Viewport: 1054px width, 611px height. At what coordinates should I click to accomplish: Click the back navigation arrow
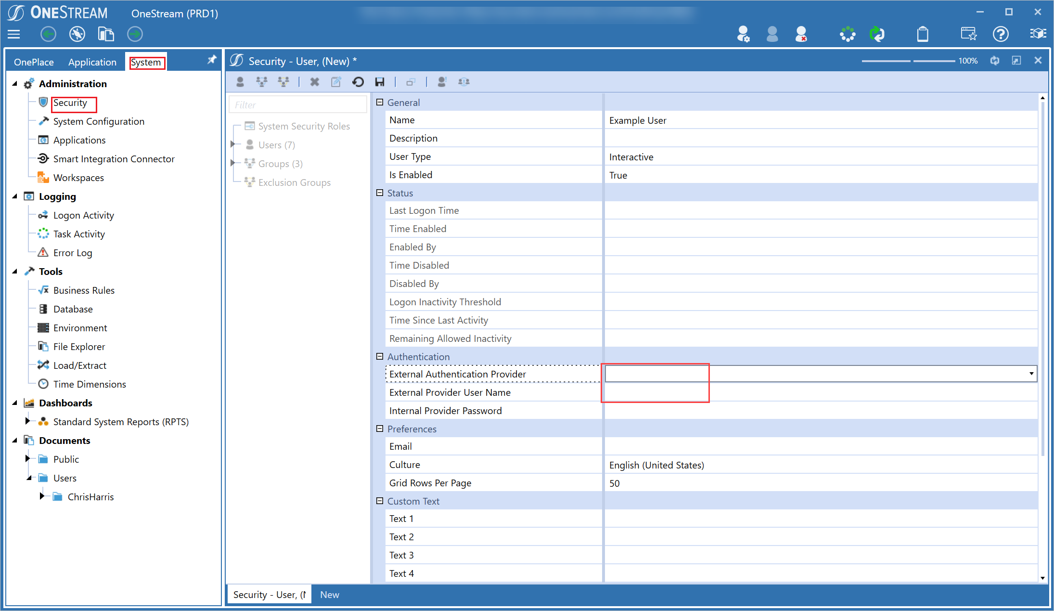click(48, 34)
